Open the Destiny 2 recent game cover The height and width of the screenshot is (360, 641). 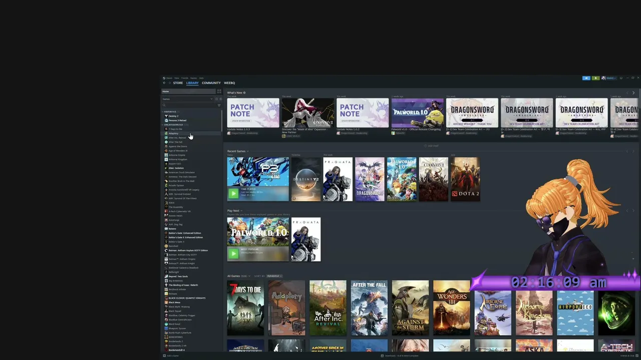click(x=305, y=179)
